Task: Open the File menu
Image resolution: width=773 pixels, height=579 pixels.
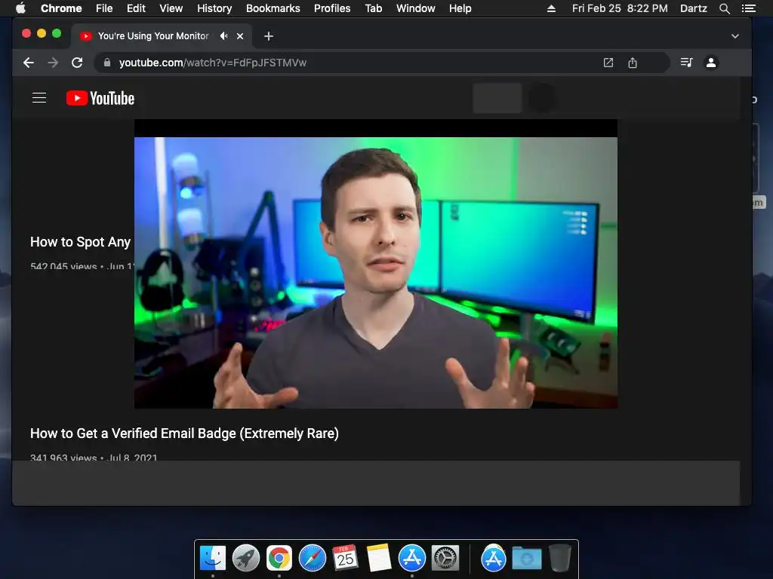Action: [x=104, y=8]
